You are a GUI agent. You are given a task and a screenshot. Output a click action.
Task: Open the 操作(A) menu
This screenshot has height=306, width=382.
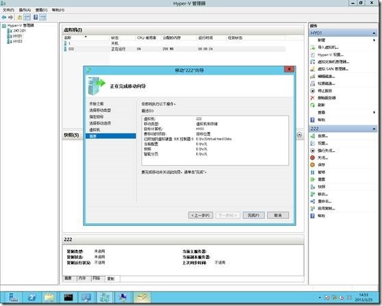click(25, 10)
